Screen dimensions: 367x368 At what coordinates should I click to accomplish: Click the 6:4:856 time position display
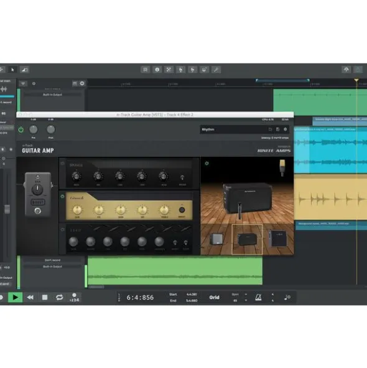tap(140, 298)
